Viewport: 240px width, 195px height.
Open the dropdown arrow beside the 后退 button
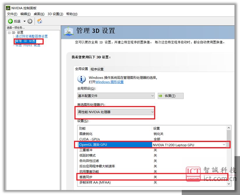tap(24, 21)
